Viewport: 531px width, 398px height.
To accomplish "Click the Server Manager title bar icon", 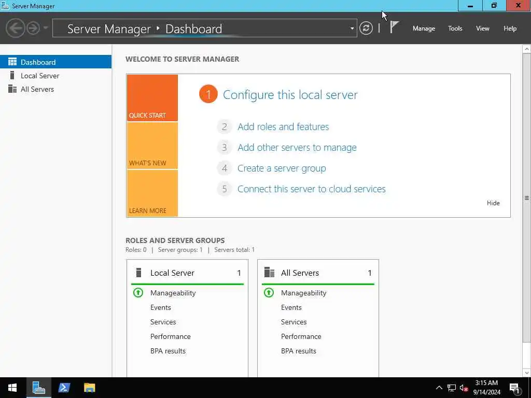I will click(5, 6).
